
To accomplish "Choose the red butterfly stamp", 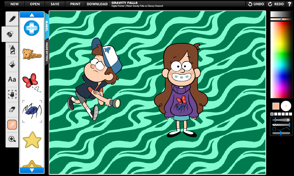I will (32, 82).
